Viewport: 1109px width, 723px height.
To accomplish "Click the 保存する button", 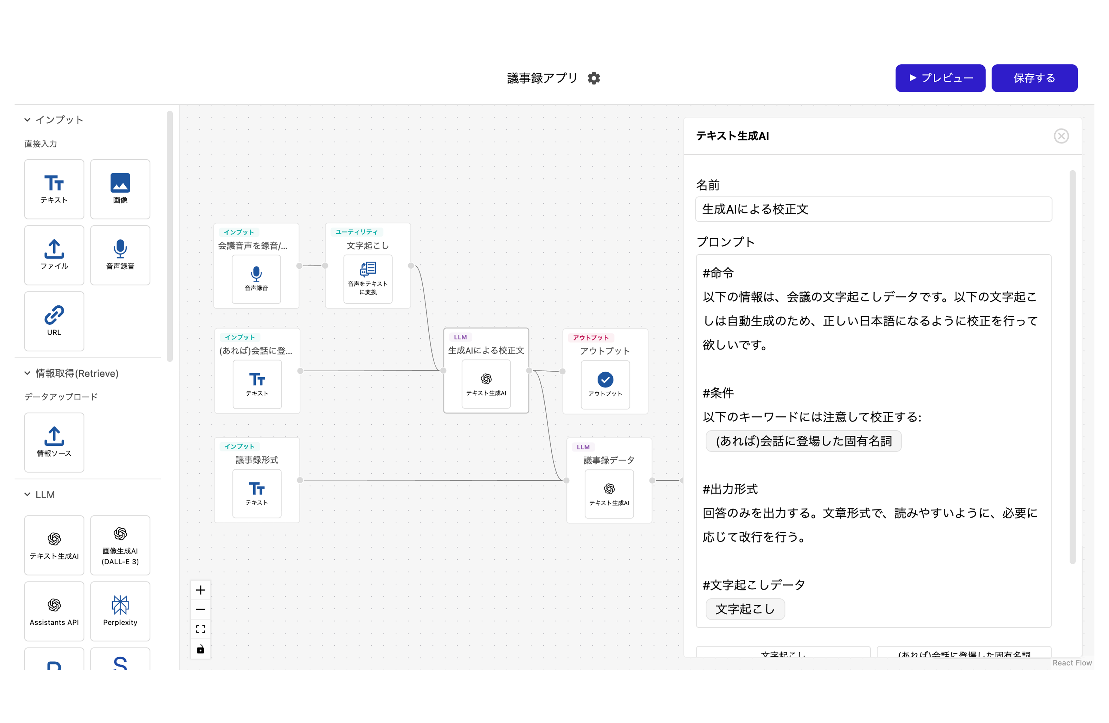I will coord(1034,78).
